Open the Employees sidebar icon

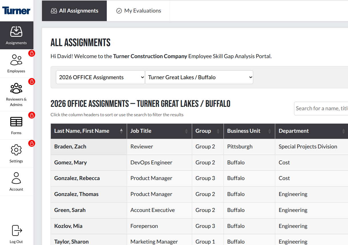16,60
